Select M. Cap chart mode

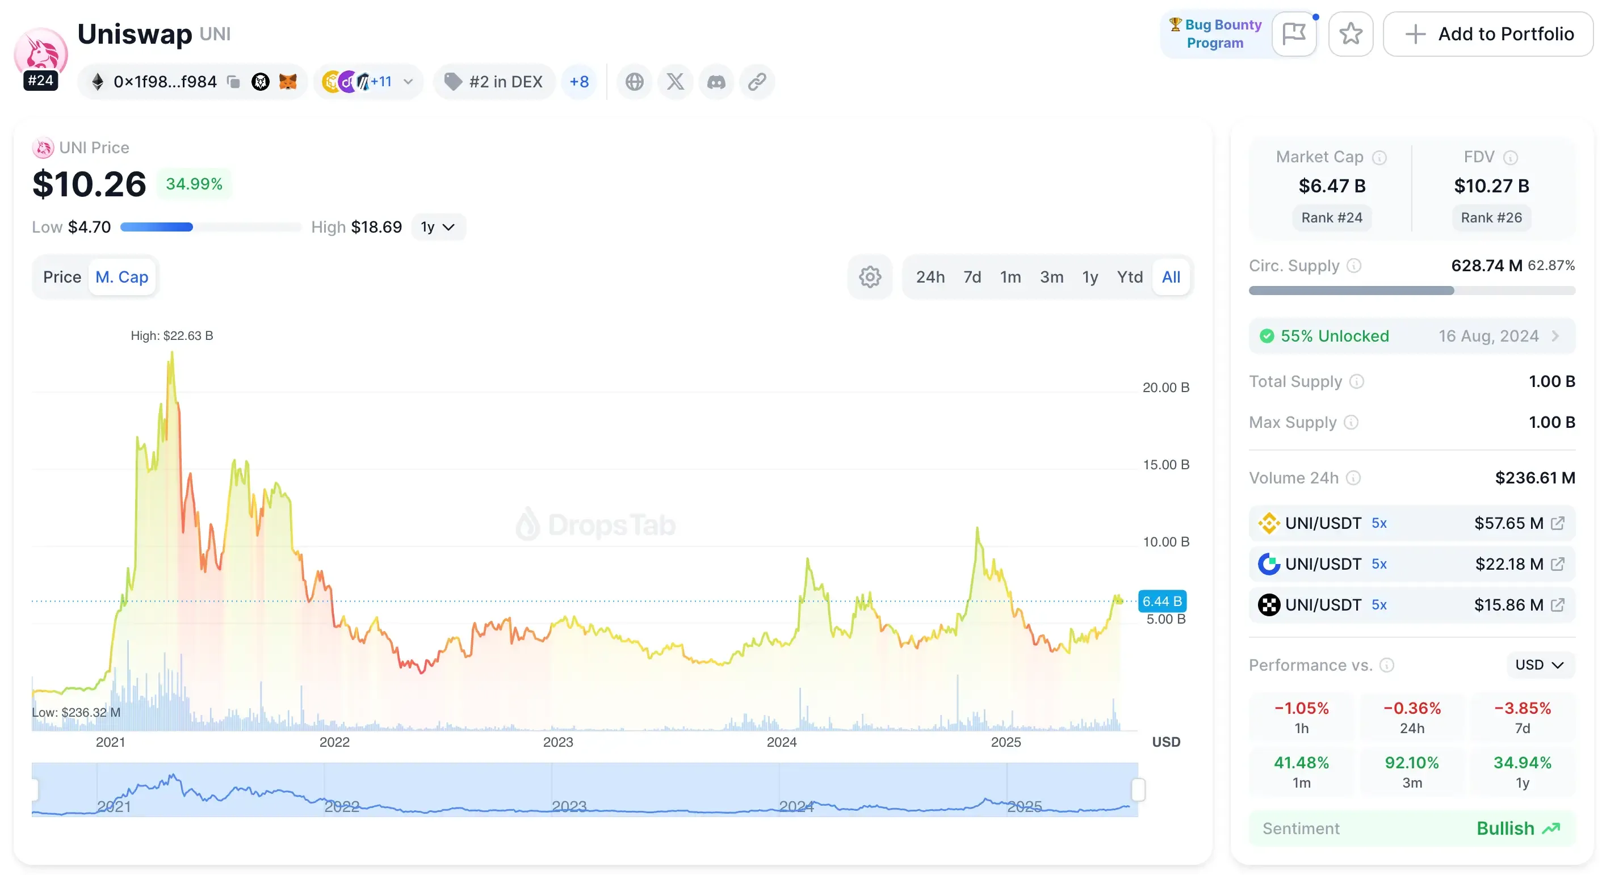point(122,276)
